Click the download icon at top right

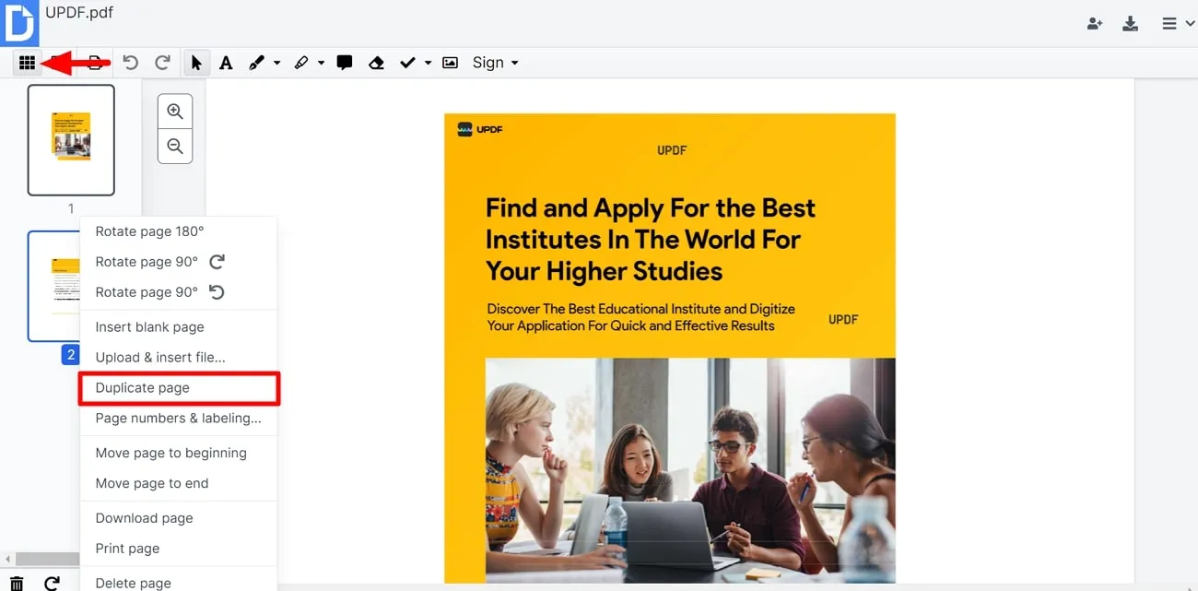pyautogui.click(x=1131, y=24)
